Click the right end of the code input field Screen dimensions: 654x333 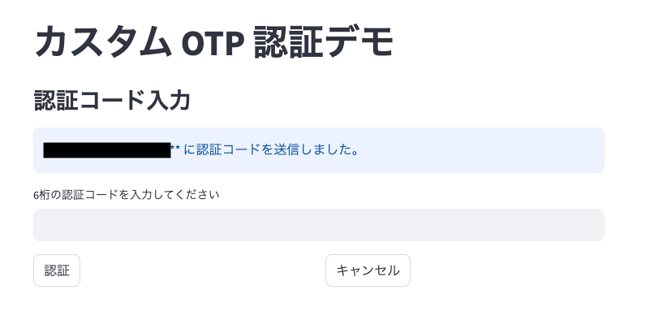[x=588, y=225]
